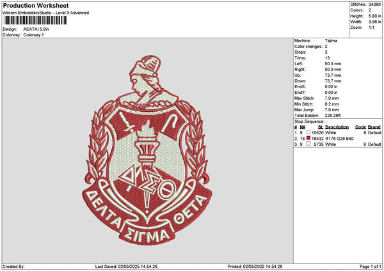Click the 'Colorway 1' value
The height and width of the screenshot is (271, 384).
click(33, 35)
